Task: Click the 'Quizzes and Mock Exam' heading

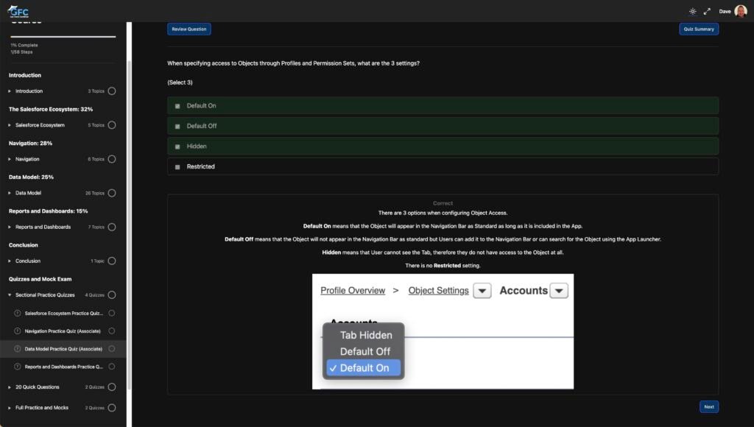Action: pyautogui.click(x=40, y=279)
